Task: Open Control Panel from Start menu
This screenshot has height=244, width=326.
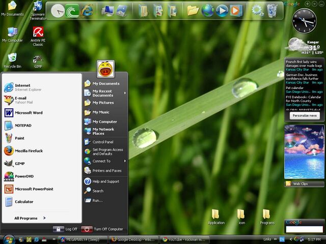Action: pos(105,142)
